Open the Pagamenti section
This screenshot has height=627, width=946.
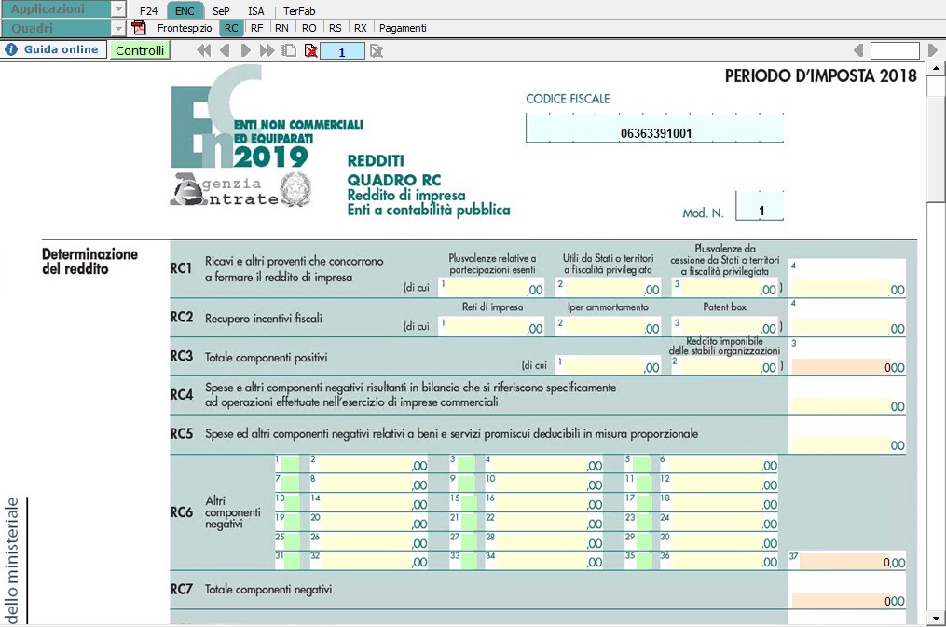tap(403, 28)
